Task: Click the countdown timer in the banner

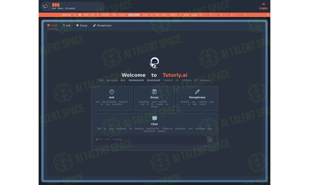Action: pyautogui.click(x=226, y=15)
